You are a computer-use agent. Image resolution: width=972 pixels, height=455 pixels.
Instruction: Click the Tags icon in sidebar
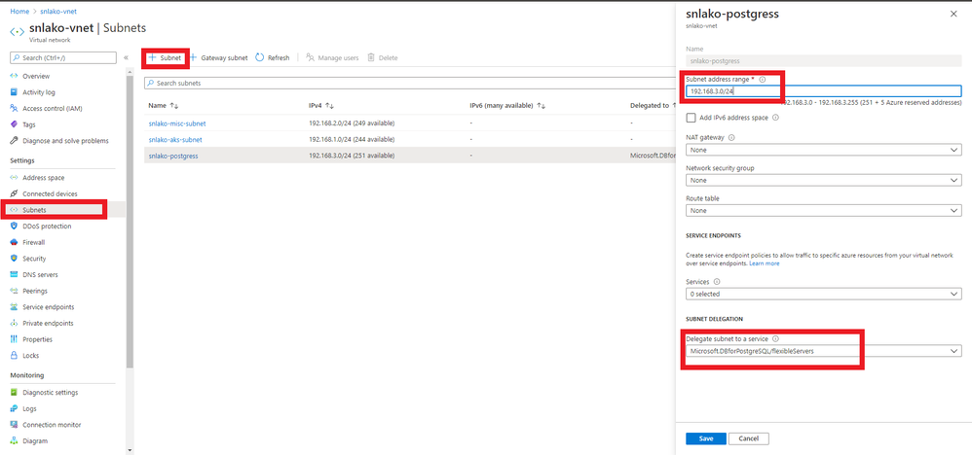[14, 124]
